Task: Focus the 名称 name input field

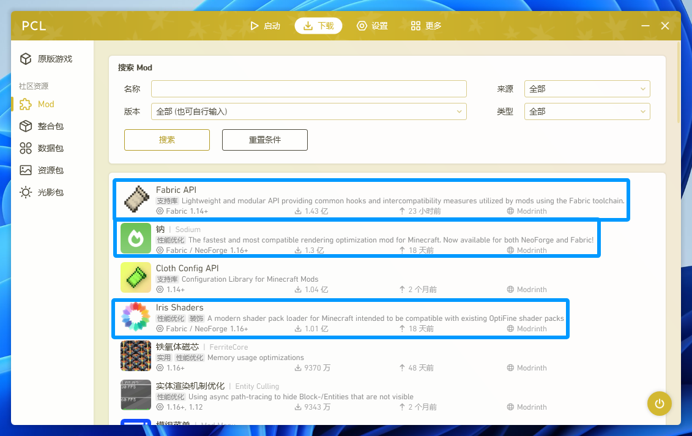Action: pos(308,89)
